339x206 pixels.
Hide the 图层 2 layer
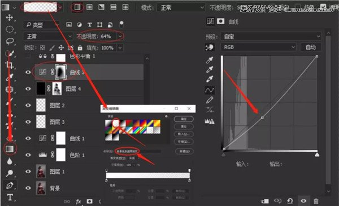28,105
